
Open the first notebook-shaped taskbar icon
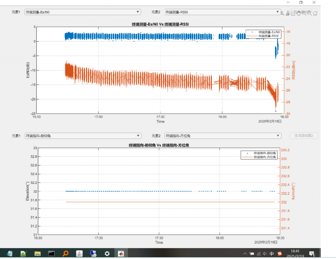pos(10,254)
